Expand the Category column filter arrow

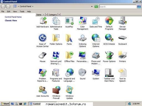coord(59,15)
